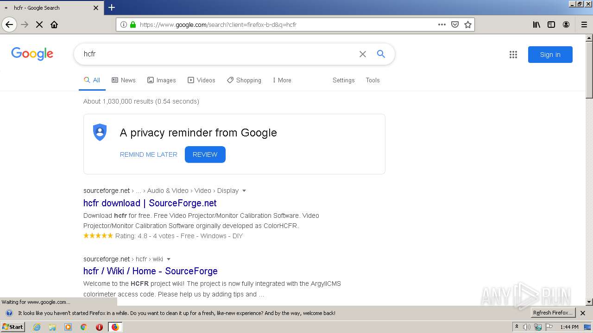
Task: Click the Google search magnifier button
Action: pyautogui.click(x=381, y=54)
